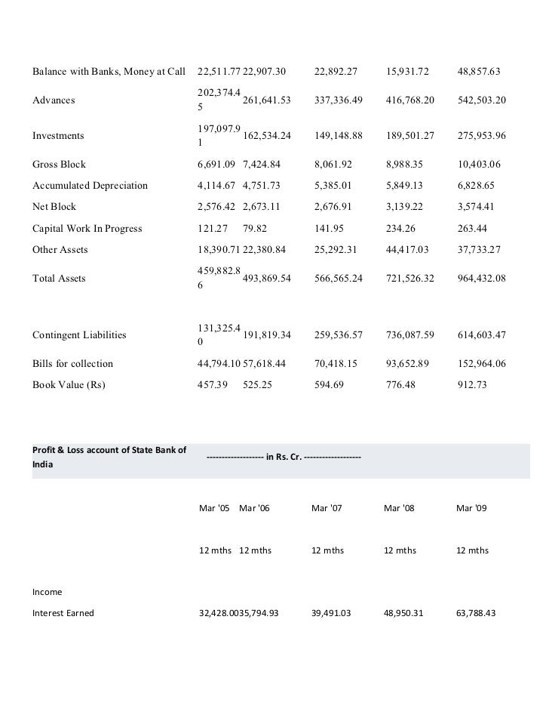Click the 'Interest Earned' row label
The width and height of the screenshot is (549, 712).
(63, 613)
